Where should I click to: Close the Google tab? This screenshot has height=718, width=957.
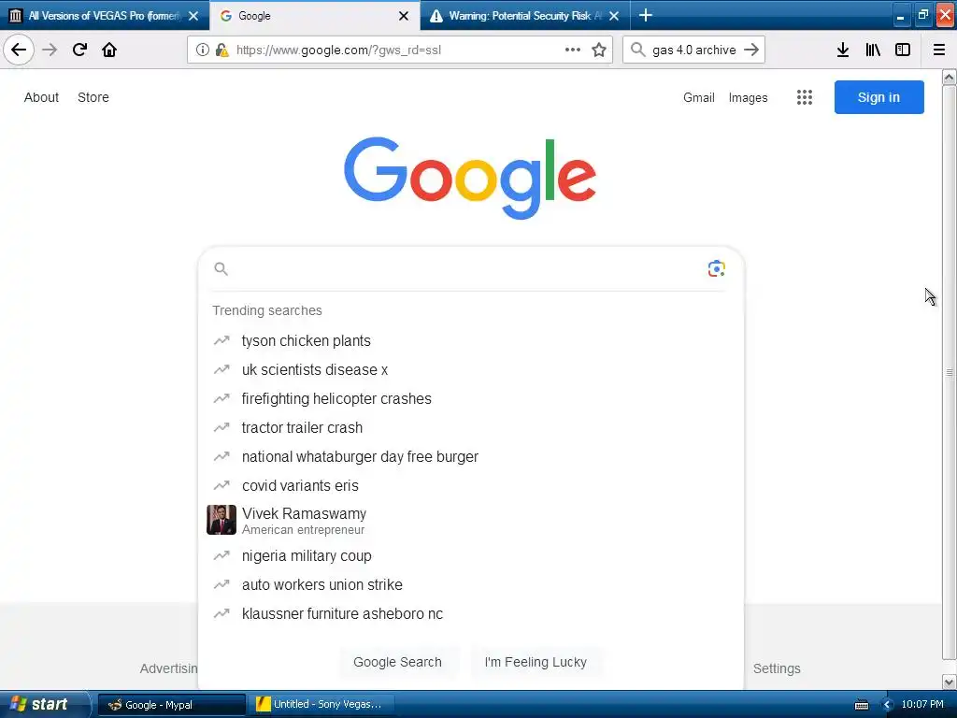coord(404,16)
